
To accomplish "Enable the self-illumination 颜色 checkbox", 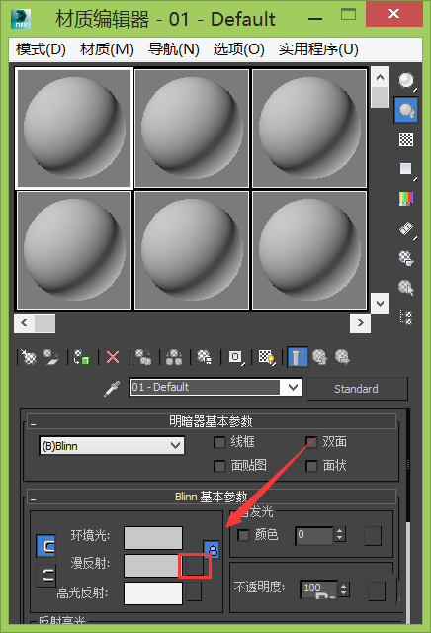I will click(x=243, y=535).
